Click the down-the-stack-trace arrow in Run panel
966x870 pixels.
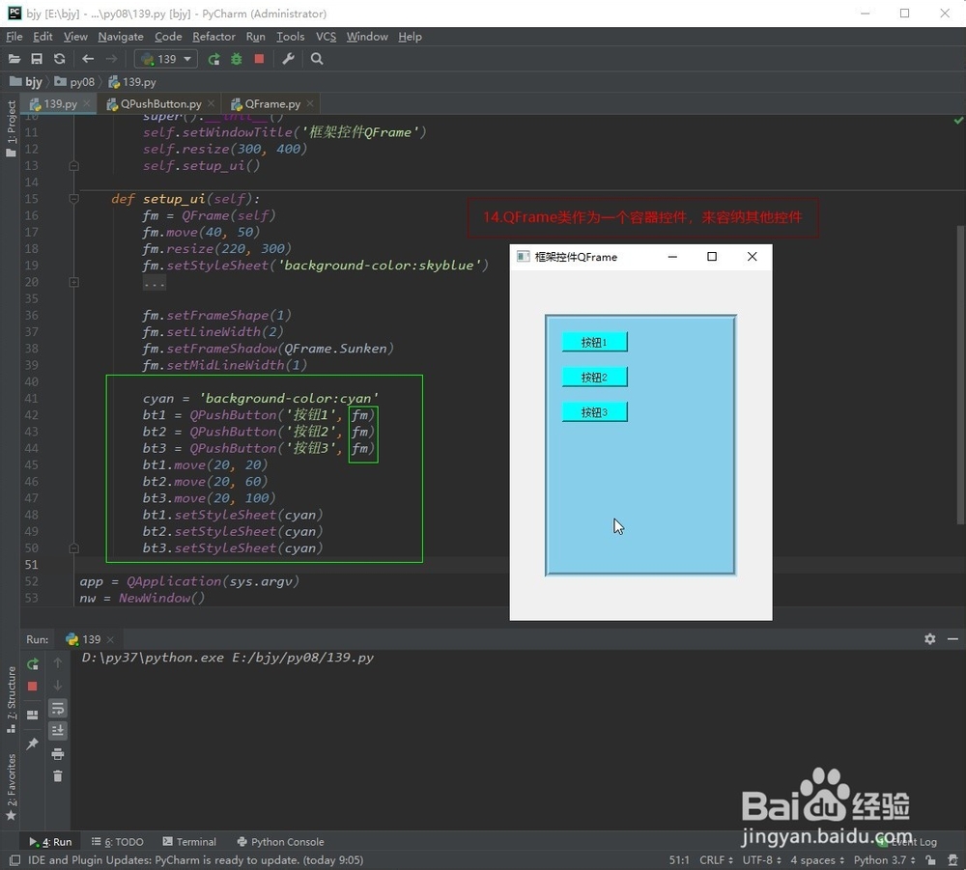click(57, 686)
